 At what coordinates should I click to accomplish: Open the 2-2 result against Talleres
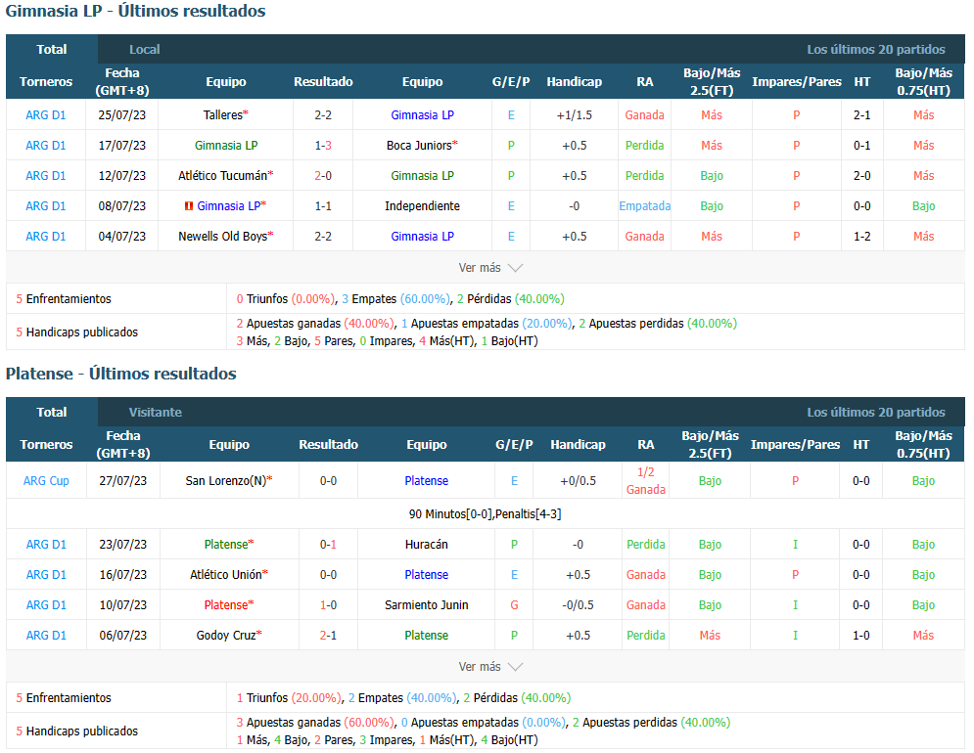tap(323, 114)
